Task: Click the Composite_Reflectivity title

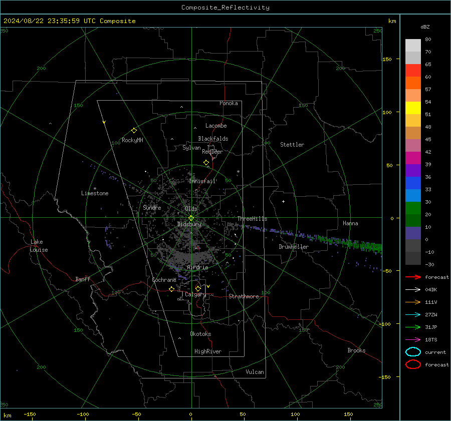Action: pos(225,8)
